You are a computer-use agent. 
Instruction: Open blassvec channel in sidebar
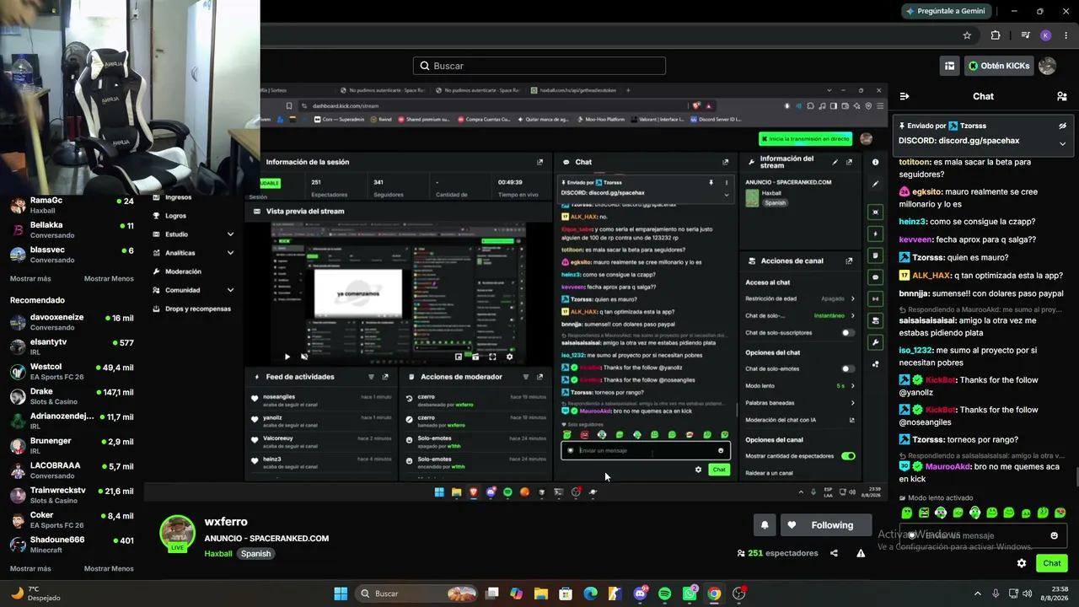click(72, 254)
